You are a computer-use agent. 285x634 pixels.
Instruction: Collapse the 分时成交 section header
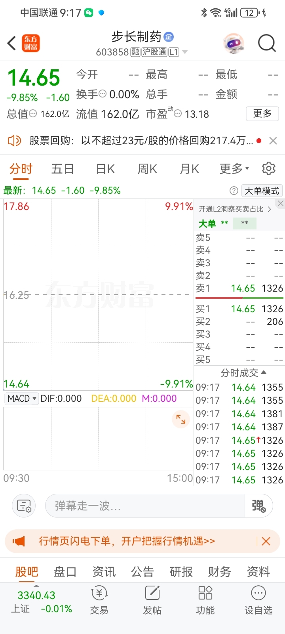click(x=243, y=372)
